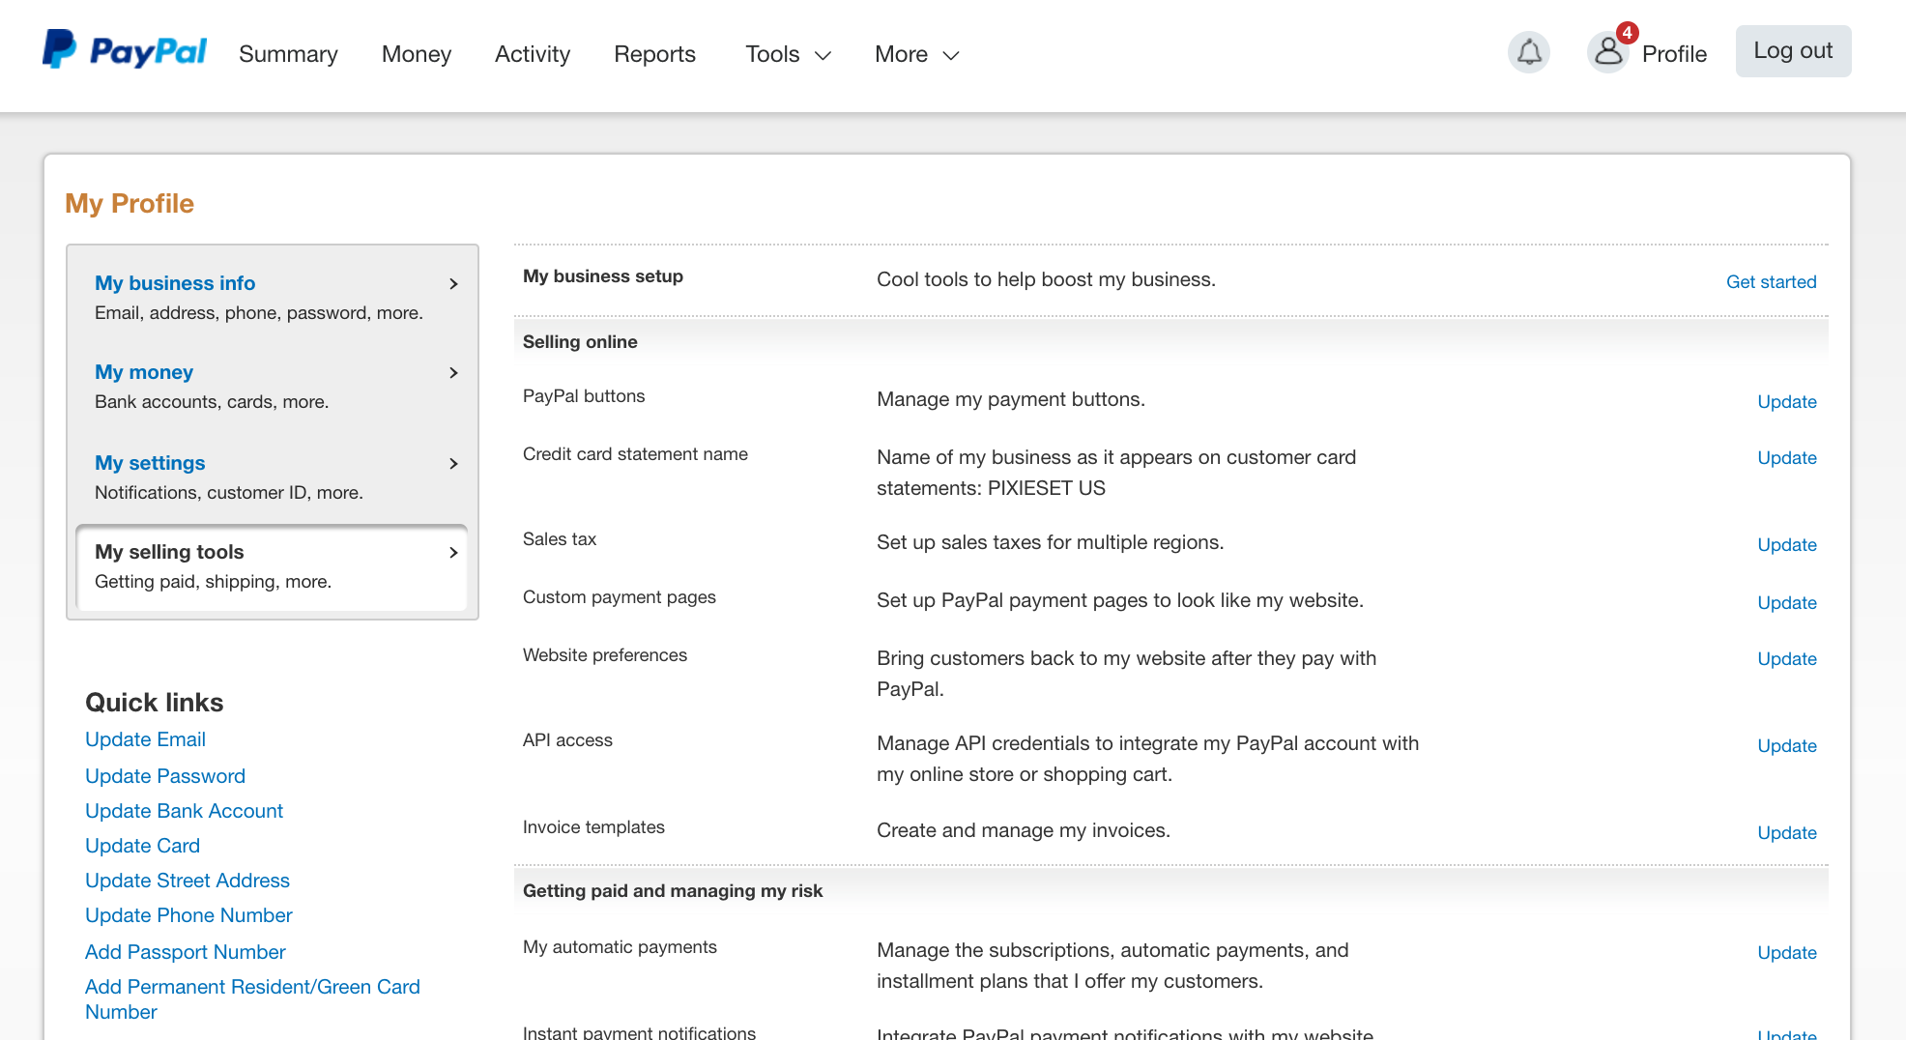This screenshot has height=1040, width=1906.
Task: Click the 'Website preferences' label
Action: [605, 655]
